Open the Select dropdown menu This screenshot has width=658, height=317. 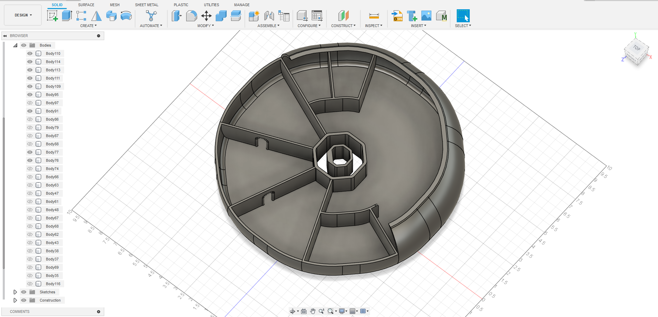(x=463, y=26)
